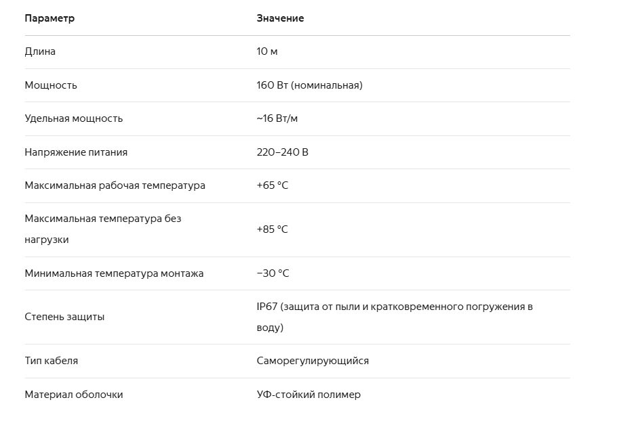Image resolution: width=636 pixels, height=421 pixels.
Task: Click the 'Саморегулирующийся' cable type value
Action: coord(313,361)
